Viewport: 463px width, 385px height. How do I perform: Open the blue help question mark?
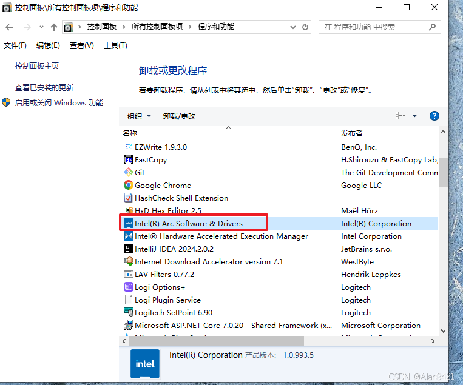click(434, 116)
